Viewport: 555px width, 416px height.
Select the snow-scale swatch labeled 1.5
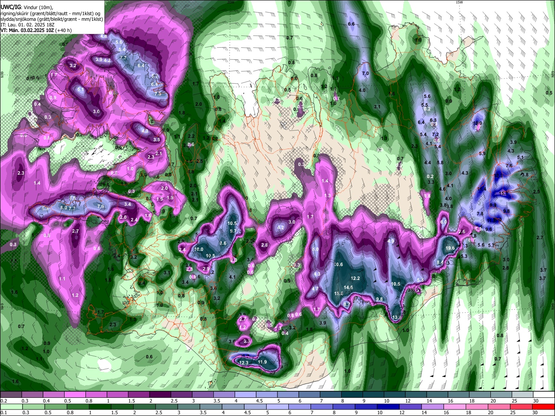139,395
